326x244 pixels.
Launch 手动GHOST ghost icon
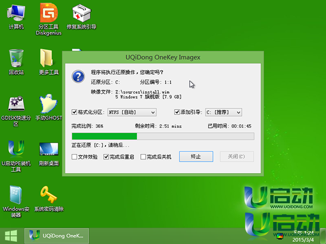[x=49, y=107]
